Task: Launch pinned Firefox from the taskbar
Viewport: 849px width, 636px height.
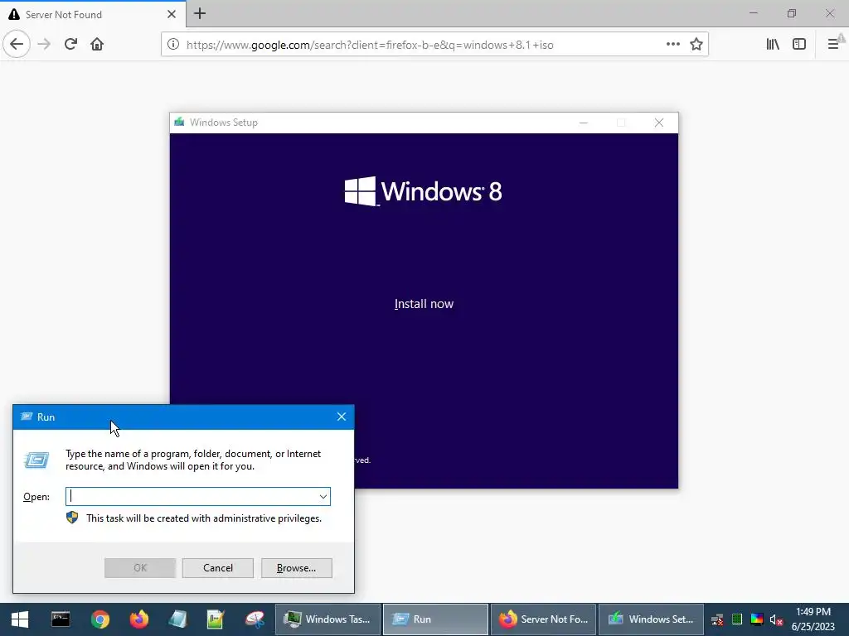Action: coord(139,619)
